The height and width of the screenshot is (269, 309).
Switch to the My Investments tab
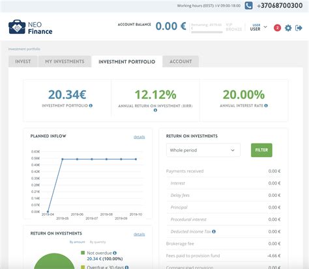65,62
